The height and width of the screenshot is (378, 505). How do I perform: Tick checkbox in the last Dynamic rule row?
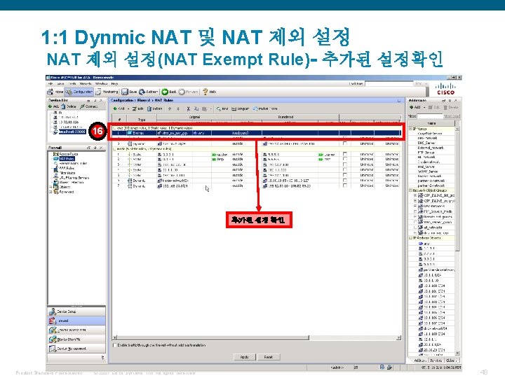coord(345,185)
